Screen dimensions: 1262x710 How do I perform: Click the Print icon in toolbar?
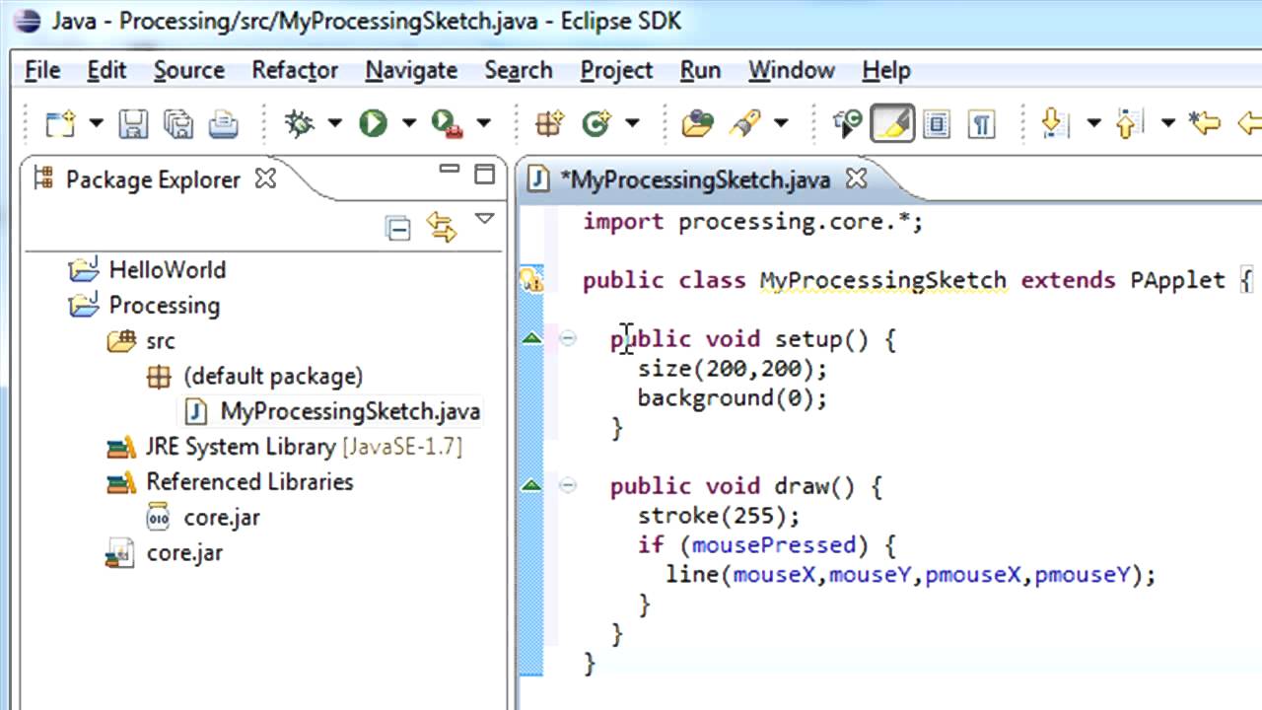(x=224, y=123)
